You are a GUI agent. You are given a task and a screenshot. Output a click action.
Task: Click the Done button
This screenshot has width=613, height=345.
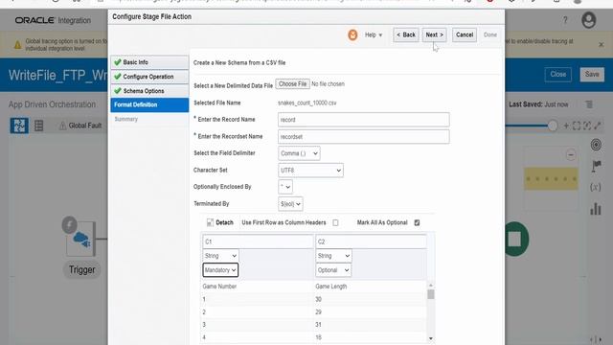click(489, 34)
